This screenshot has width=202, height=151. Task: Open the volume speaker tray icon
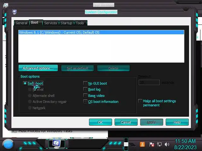[x=167, y=144]
